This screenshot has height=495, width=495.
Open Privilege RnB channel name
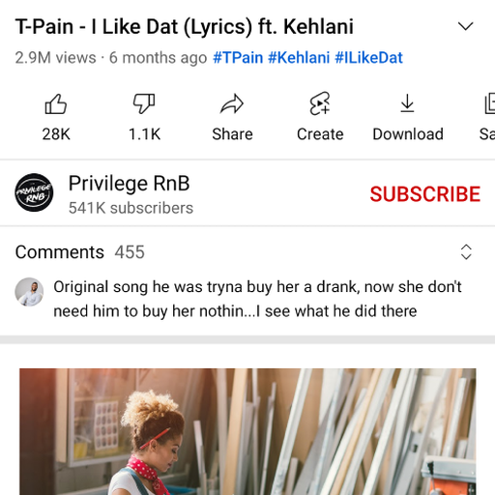129,184
